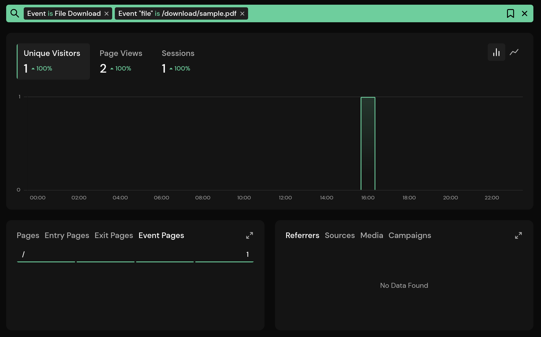Switch to line chart view

[x=514, y=52]
